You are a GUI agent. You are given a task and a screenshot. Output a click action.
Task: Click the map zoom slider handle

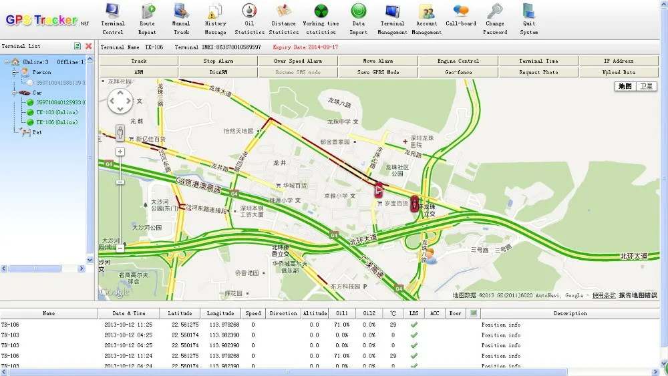(120, 182)
